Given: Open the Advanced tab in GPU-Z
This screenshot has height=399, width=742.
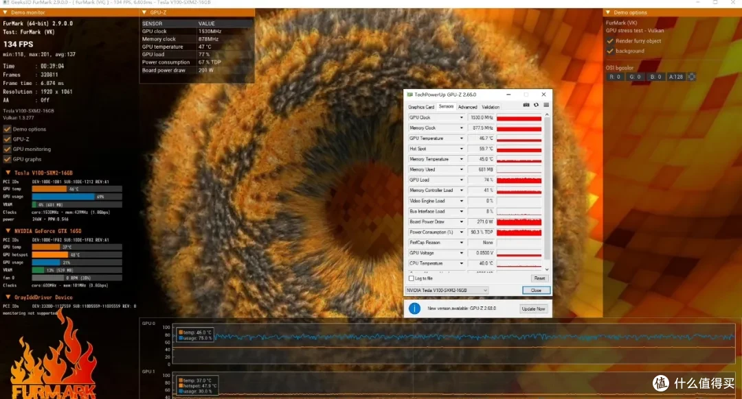Looking at the screenshot, I should pyautogui.click(x=468, y=107).
